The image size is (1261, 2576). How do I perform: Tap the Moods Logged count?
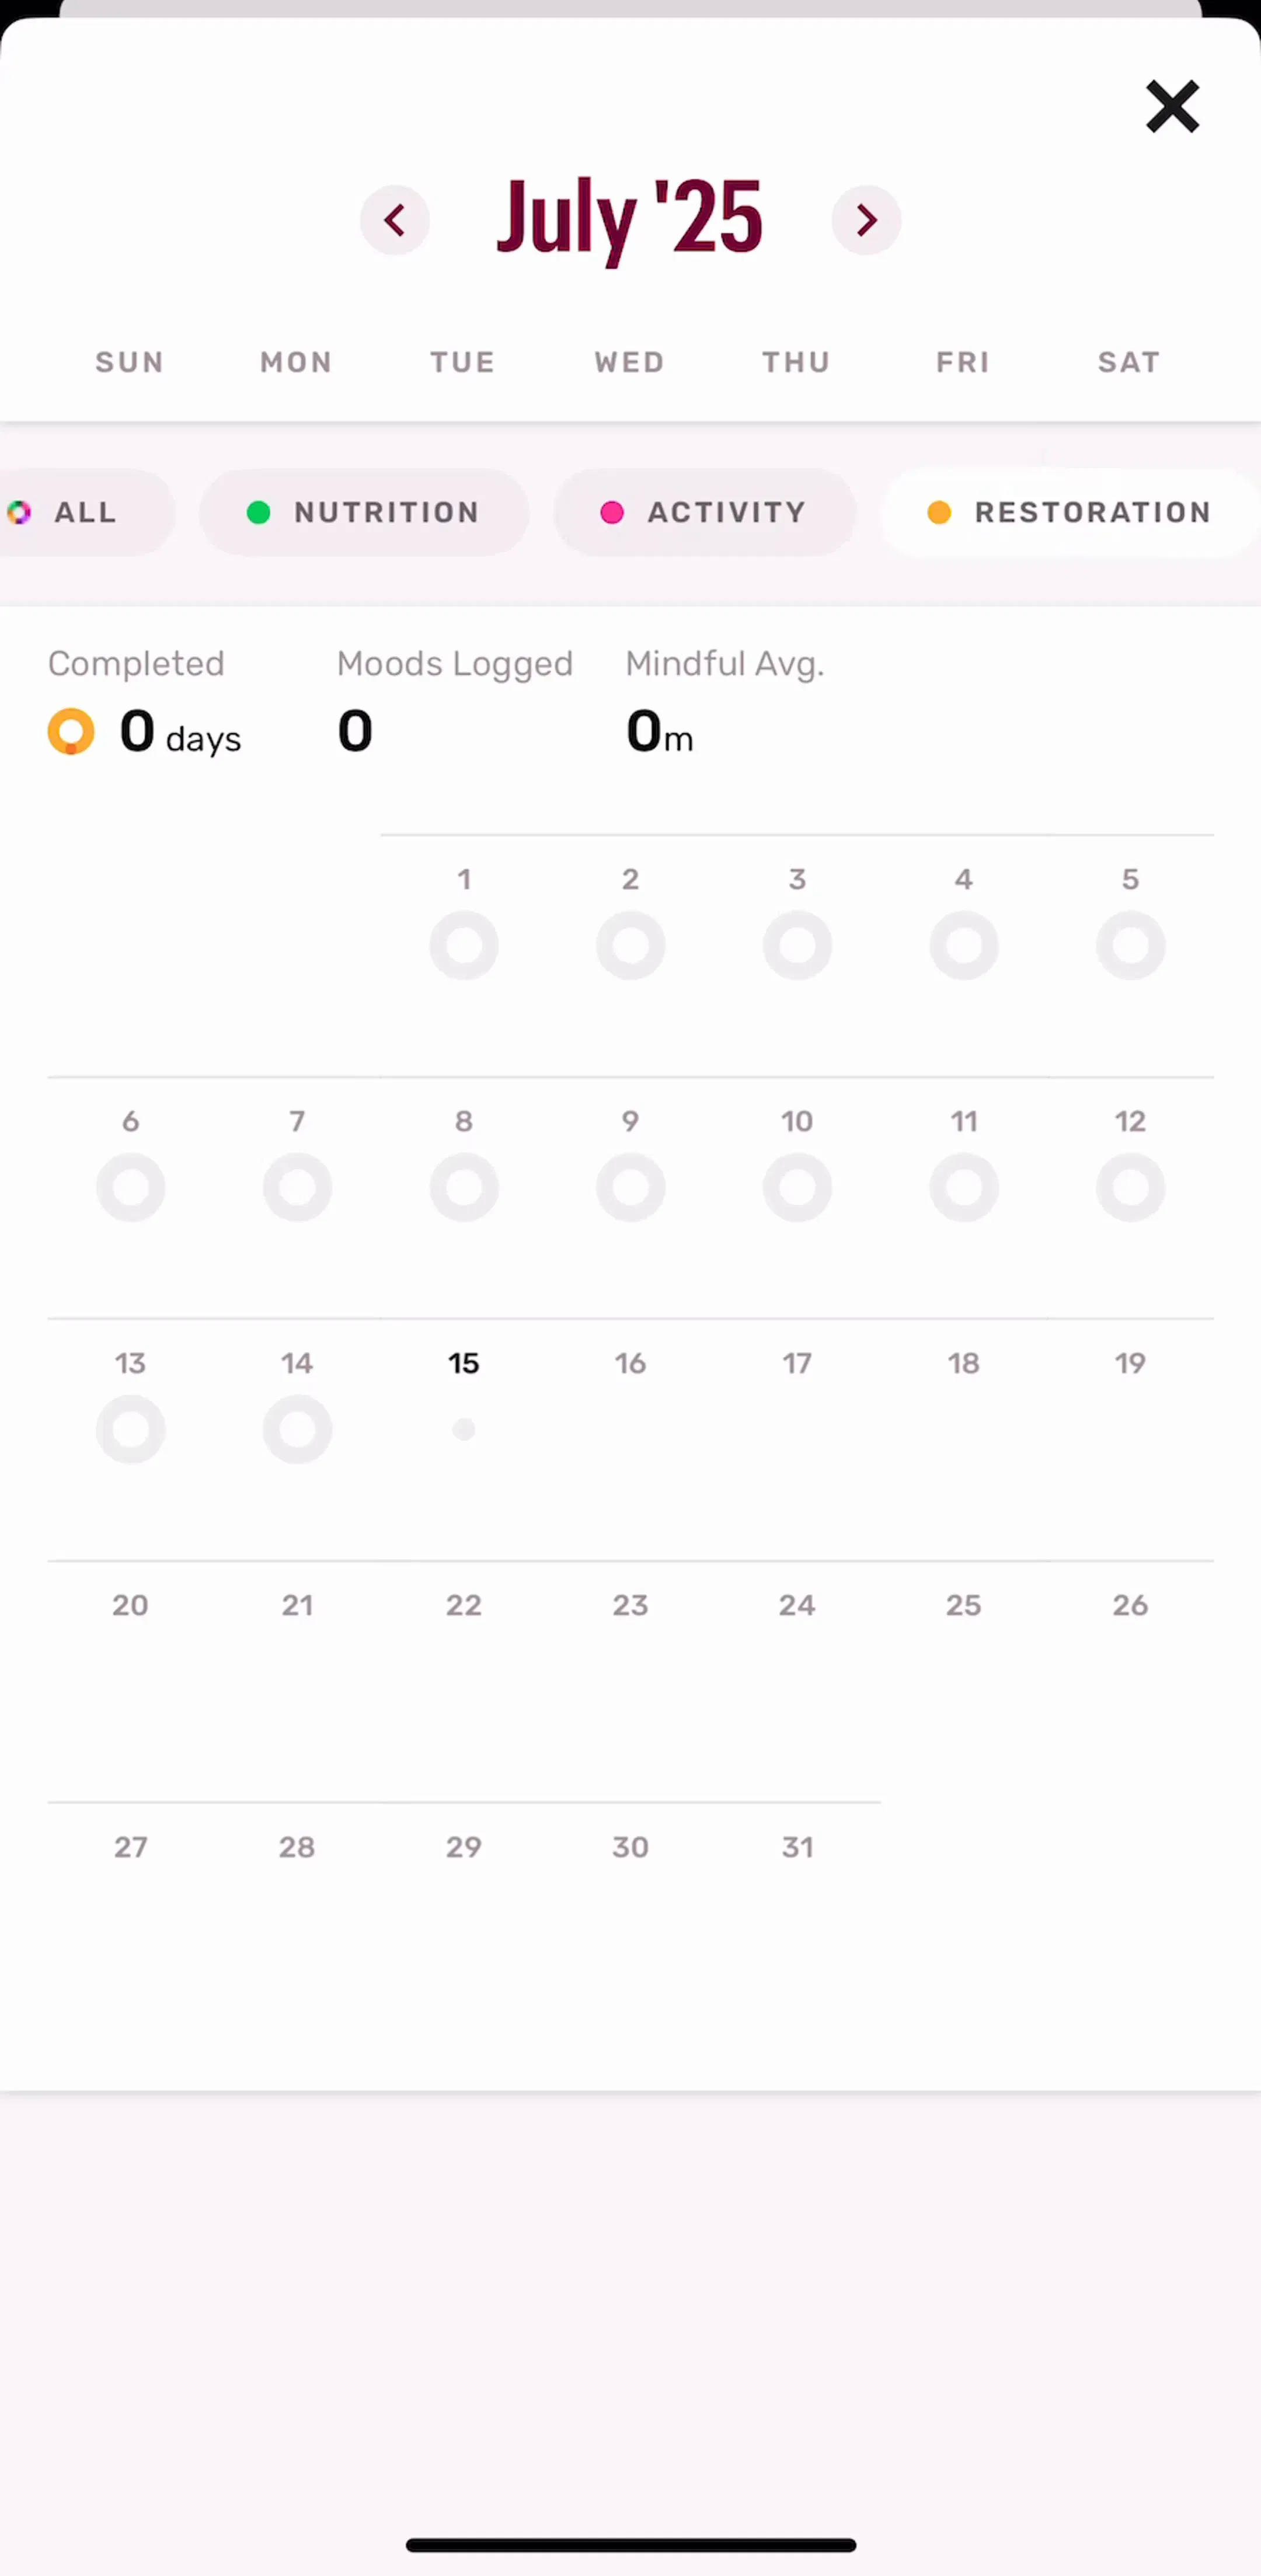(x=355, y=731)
